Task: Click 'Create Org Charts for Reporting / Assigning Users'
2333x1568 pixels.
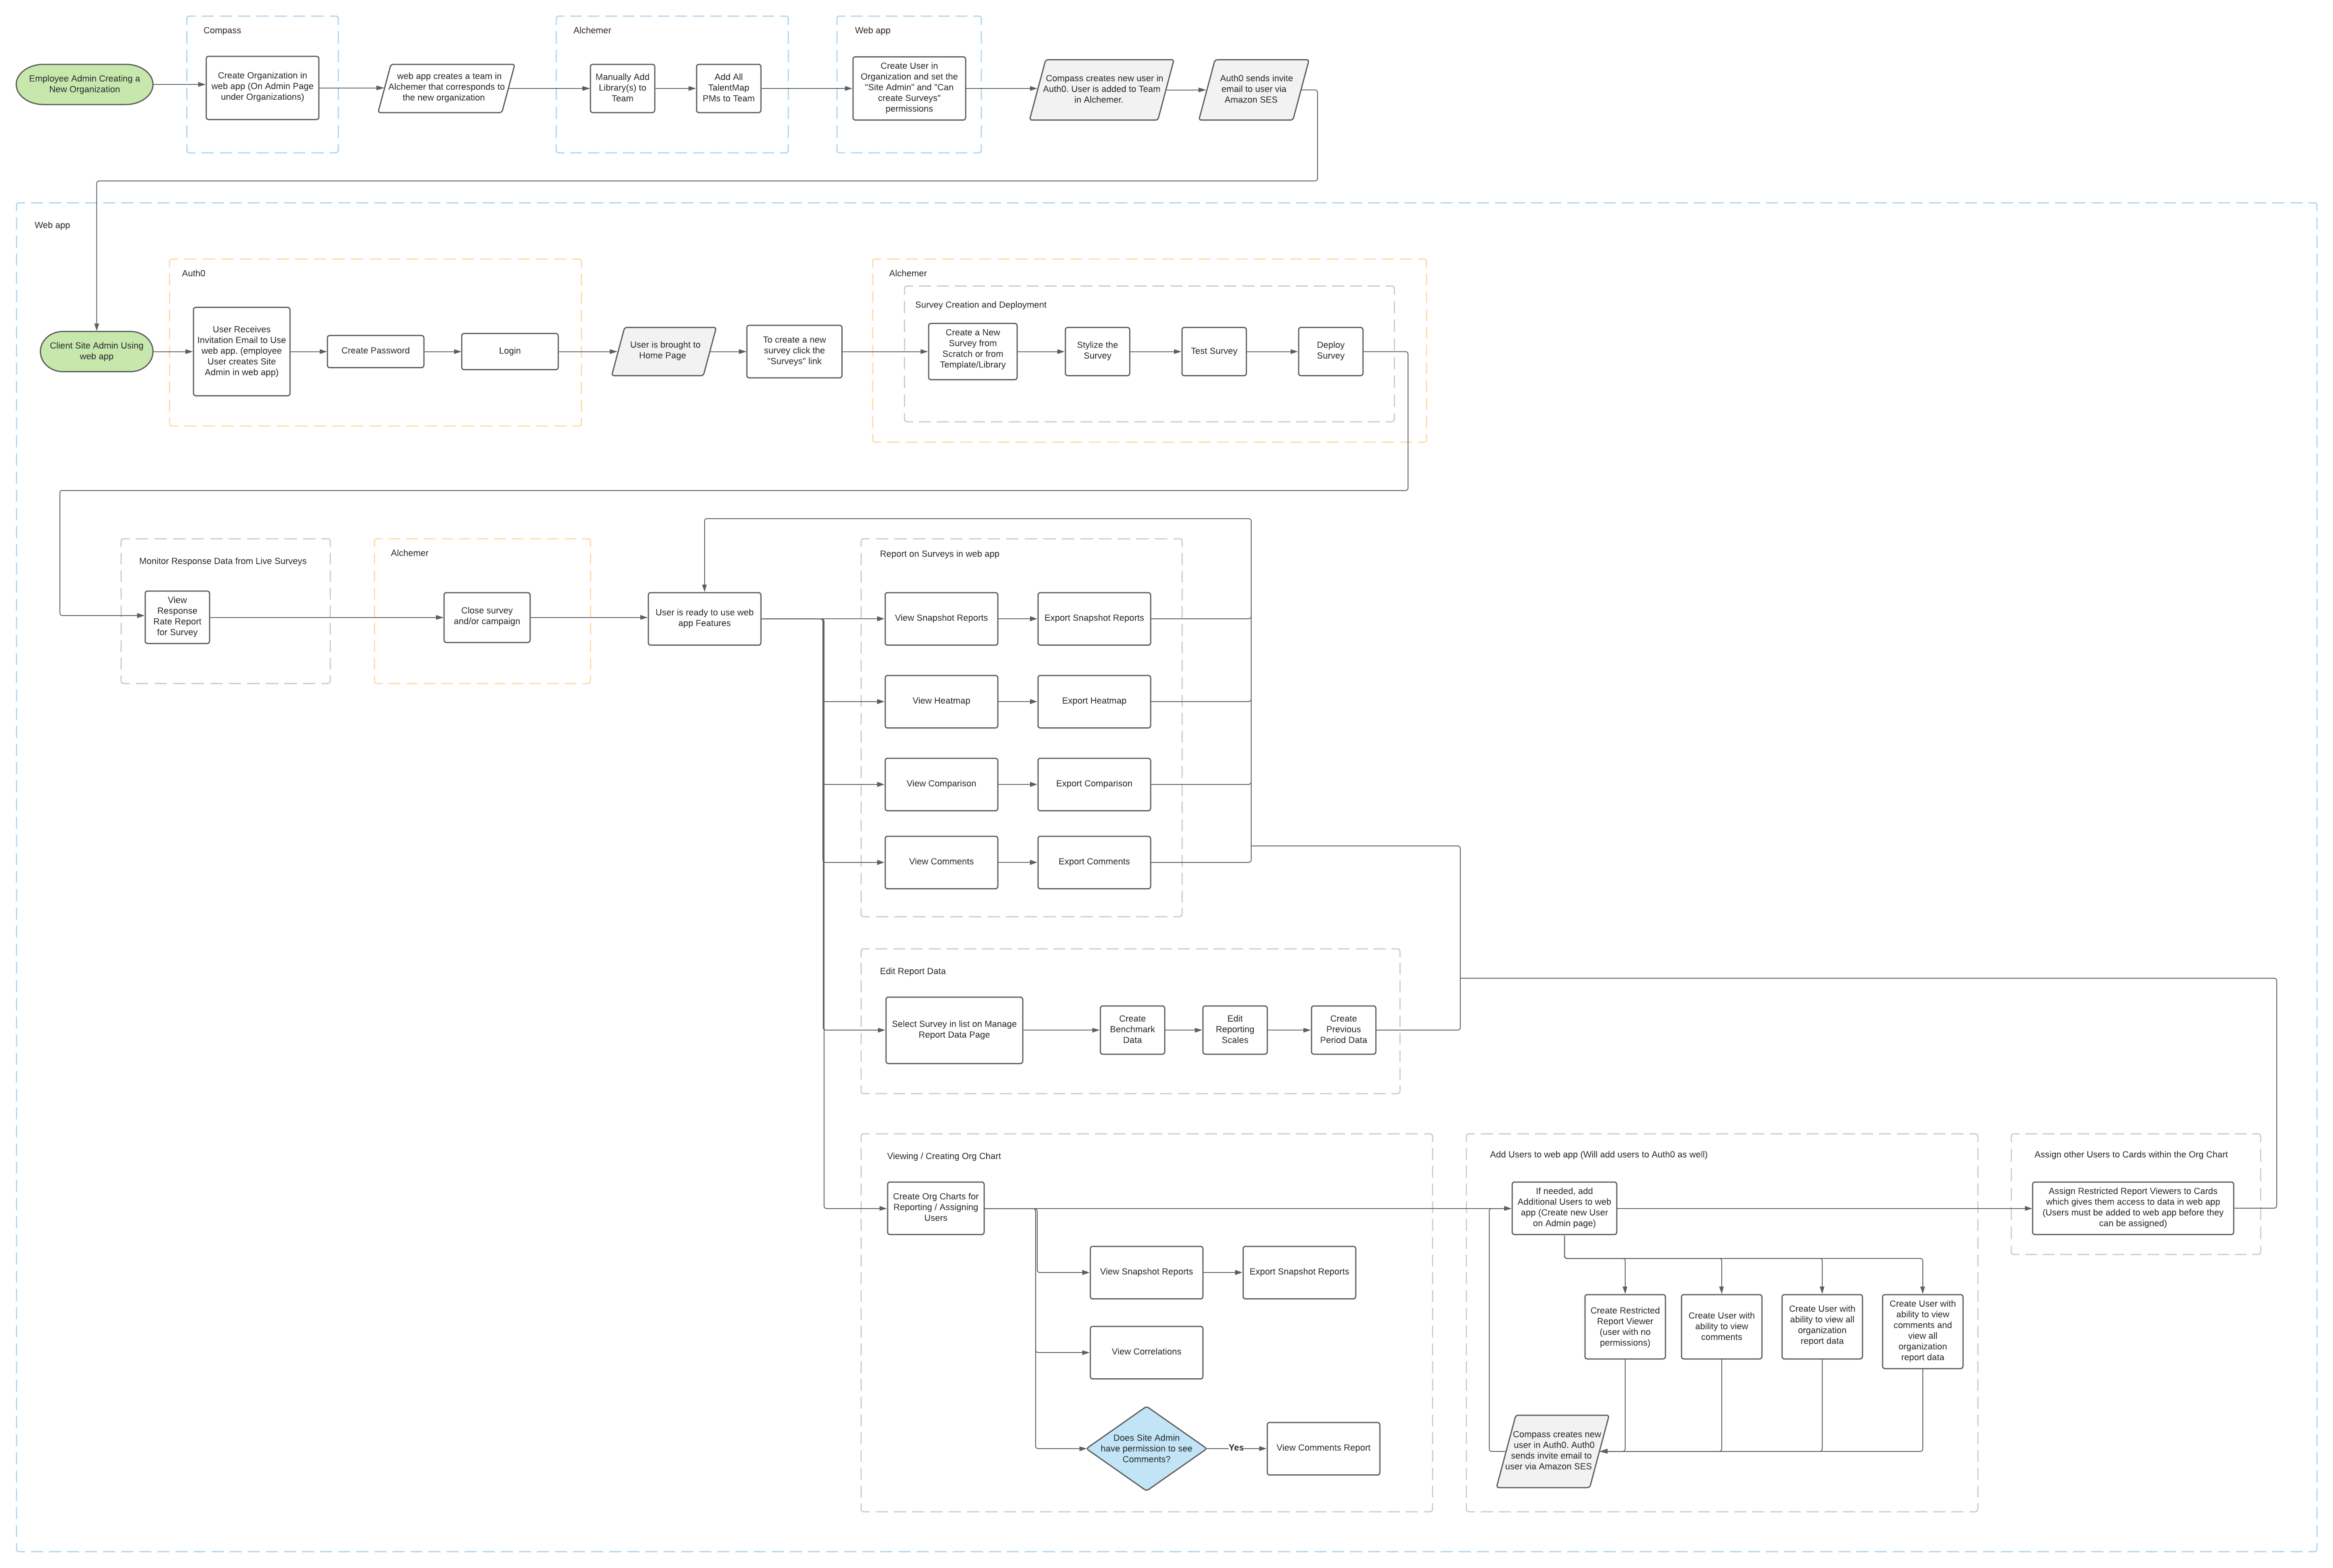Action: [936, 1208]
